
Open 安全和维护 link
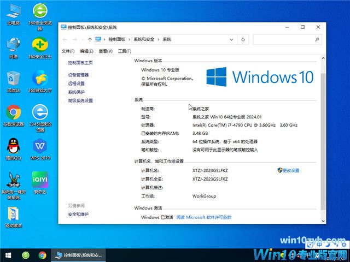(78, 215)
